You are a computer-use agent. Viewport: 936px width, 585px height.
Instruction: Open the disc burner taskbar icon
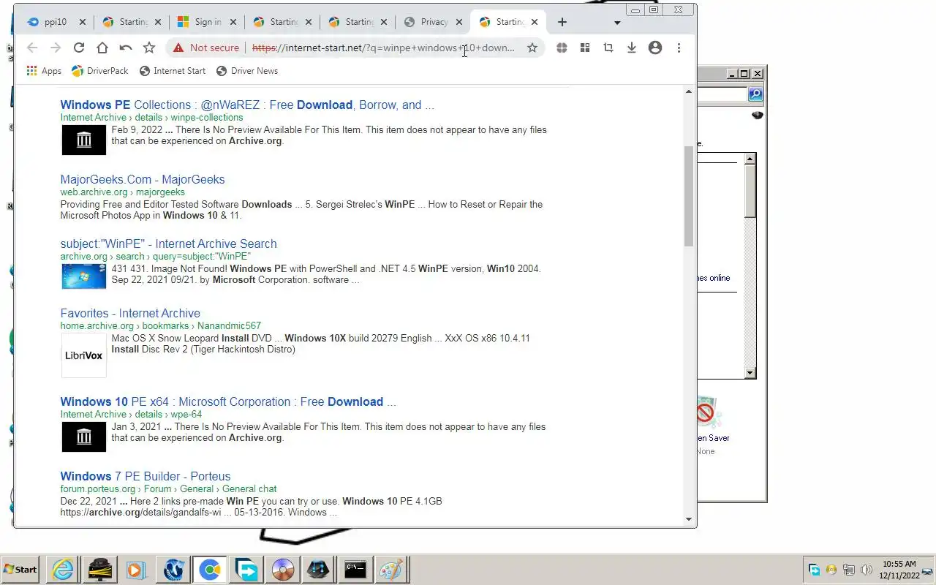(283, 570)
